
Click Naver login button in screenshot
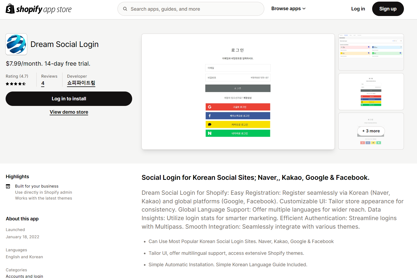(x=238, y=133)
